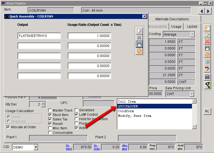Click the new record icon in right toolbar

point(207,28)
